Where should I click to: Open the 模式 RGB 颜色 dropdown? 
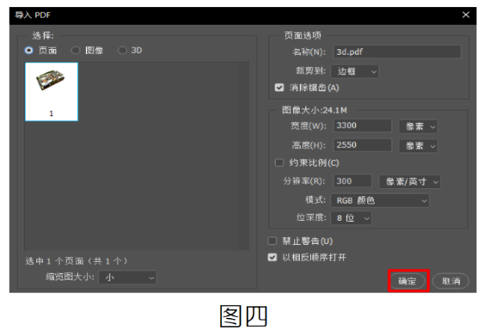(x=380, y=200)
